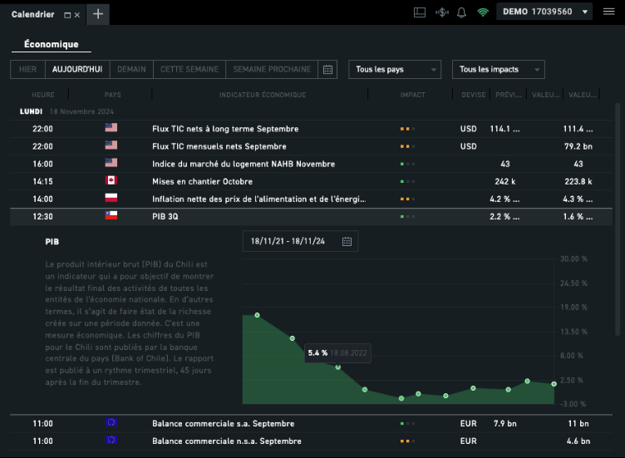
Task: Click the notification bell icon
Action: tap(461, 12)
